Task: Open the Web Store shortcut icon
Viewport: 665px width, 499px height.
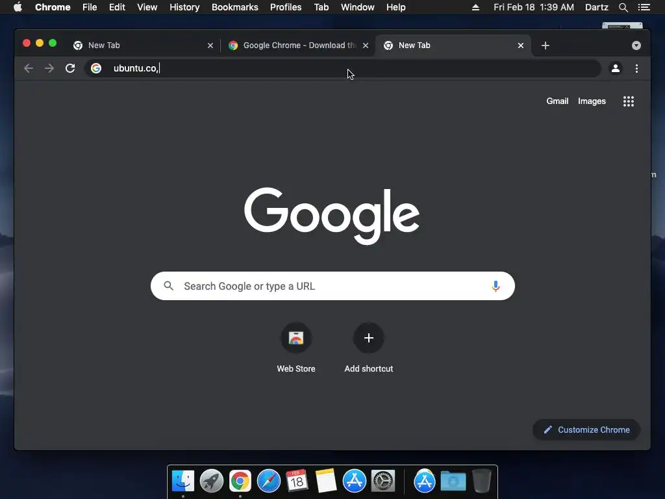Action: coord(296,338)
